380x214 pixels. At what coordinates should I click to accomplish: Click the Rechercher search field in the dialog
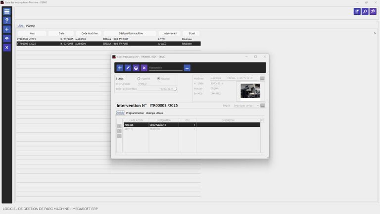click(166, 68)
